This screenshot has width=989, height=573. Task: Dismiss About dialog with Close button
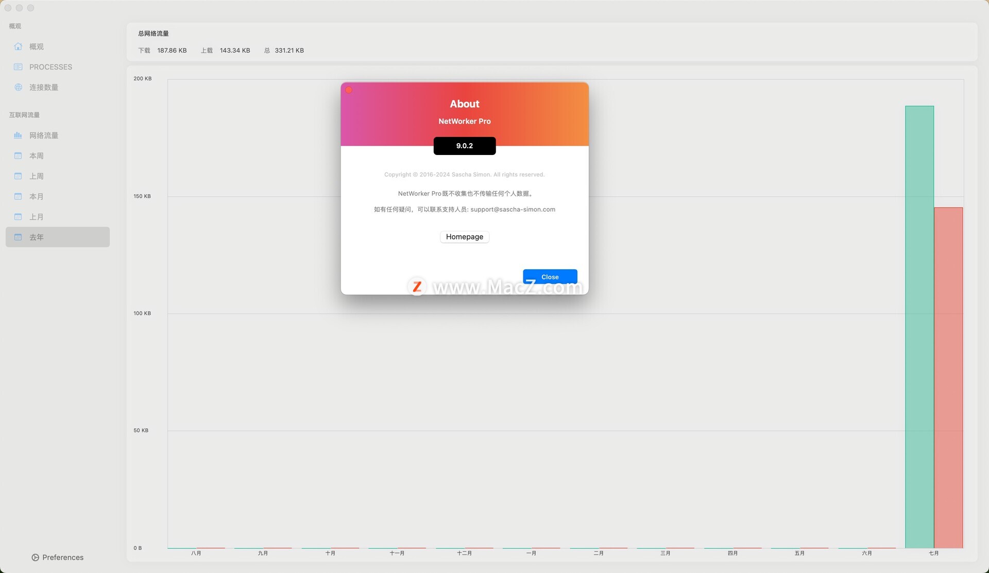point(550,276)
